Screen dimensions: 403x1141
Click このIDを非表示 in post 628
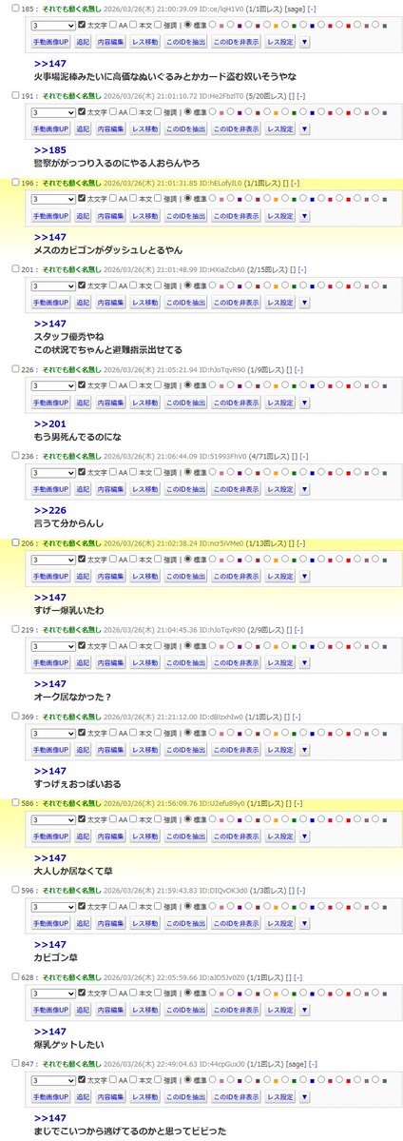[x=236, y=1010]
